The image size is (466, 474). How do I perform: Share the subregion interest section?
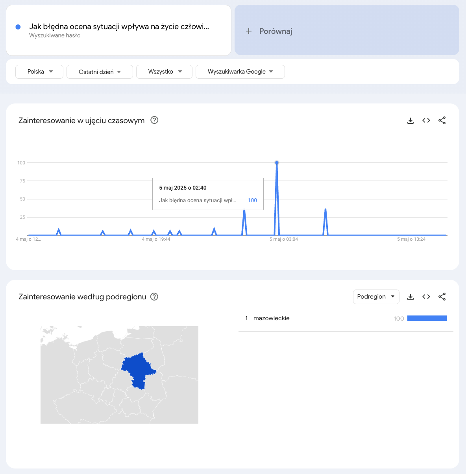(x=442, y=297)
